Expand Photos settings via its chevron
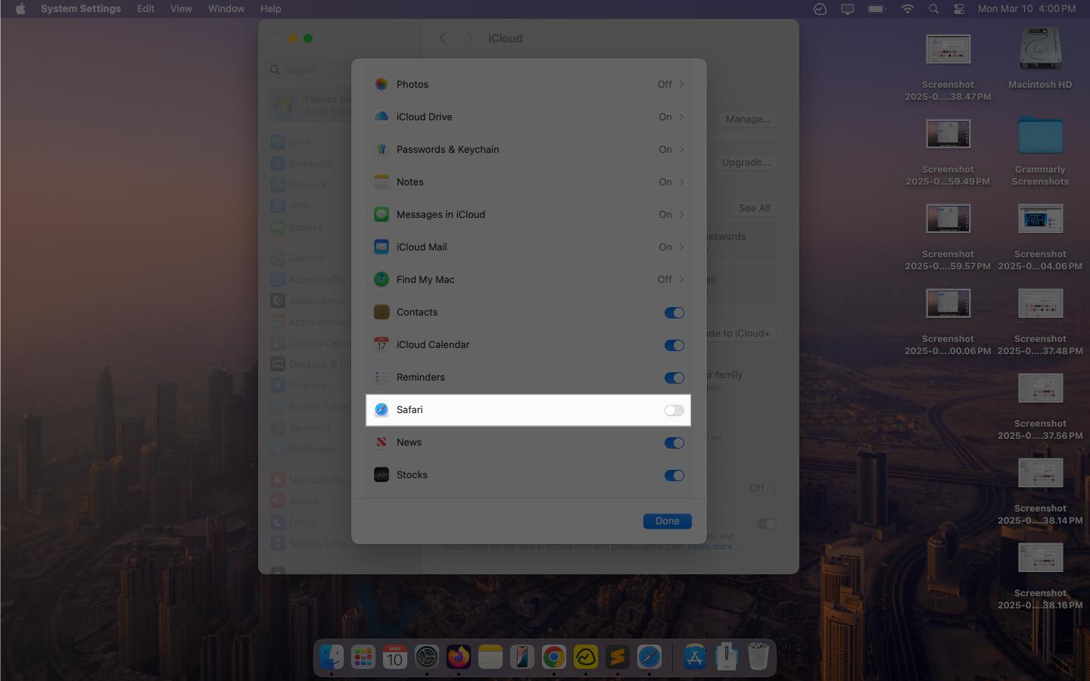Image resolution: width=1090 pixels, height=681 pixels. (x=681, y=84)
